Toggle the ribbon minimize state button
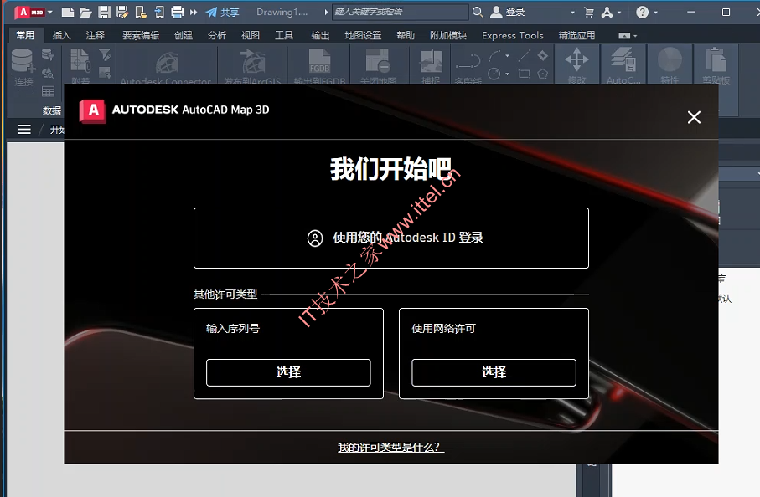Viewport: 760px width, 497px height. [625, 35]
